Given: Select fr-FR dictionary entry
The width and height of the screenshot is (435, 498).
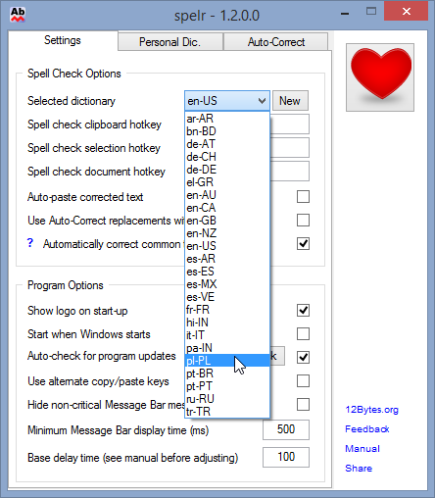Looking at the screenshot, I should click(227, 310).
